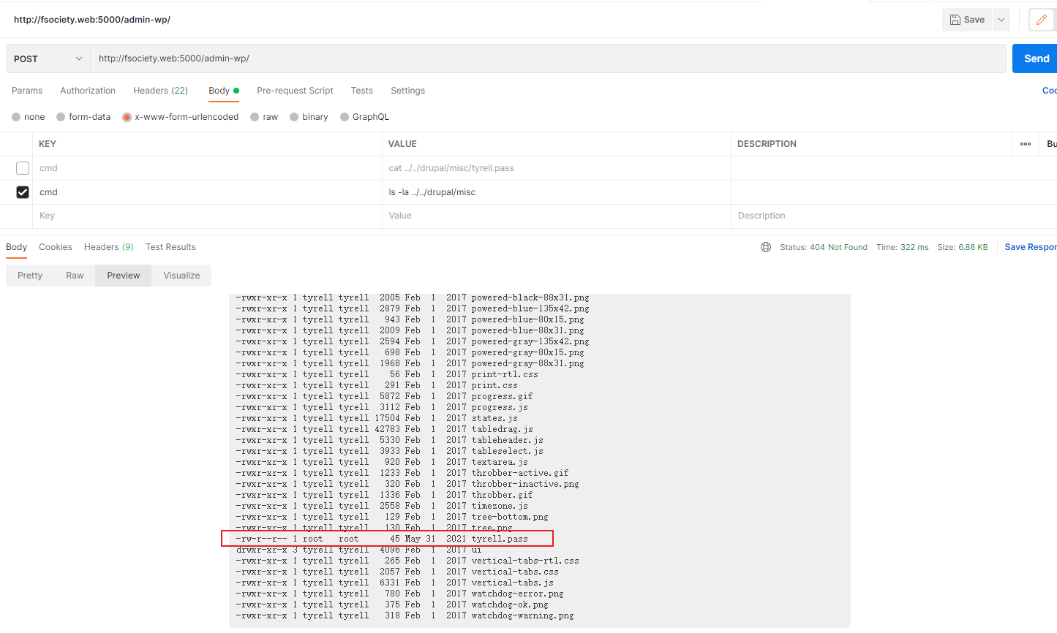Click the floppy disk Save button
1057x633 pixels.
click(967, 20)
